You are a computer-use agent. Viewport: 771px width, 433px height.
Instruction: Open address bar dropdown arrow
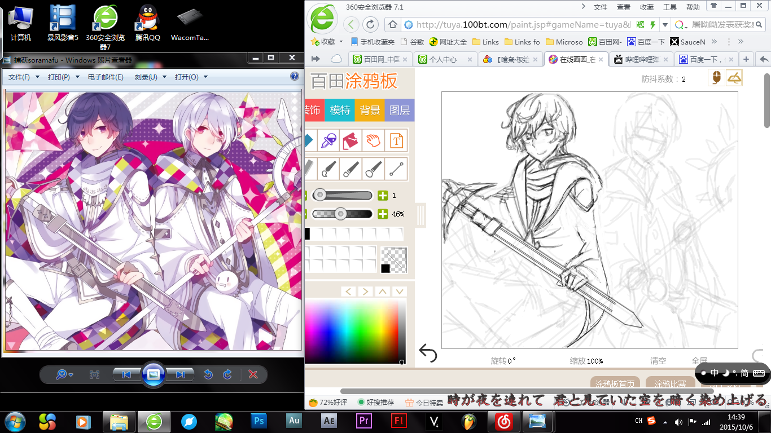[x=665, y=25]
